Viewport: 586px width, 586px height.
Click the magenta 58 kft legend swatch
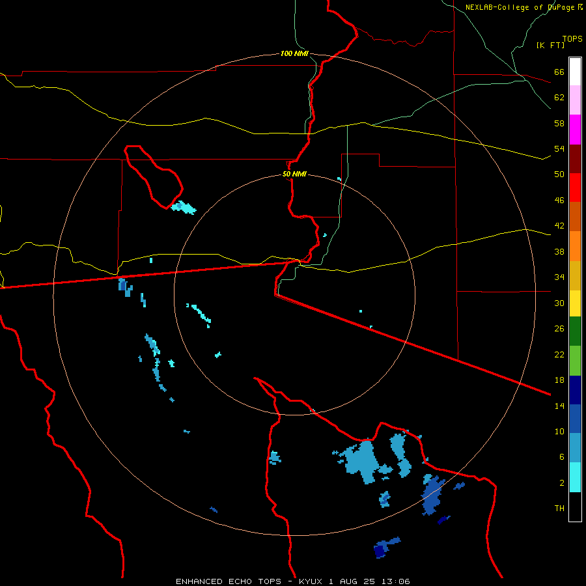pos(575,130)
